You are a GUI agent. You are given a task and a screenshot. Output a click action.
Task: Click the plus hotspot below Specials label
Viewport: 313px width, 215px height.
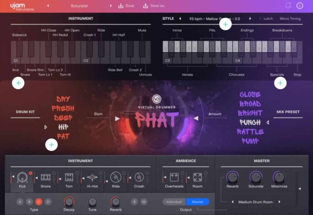click(x=280, y=83)
